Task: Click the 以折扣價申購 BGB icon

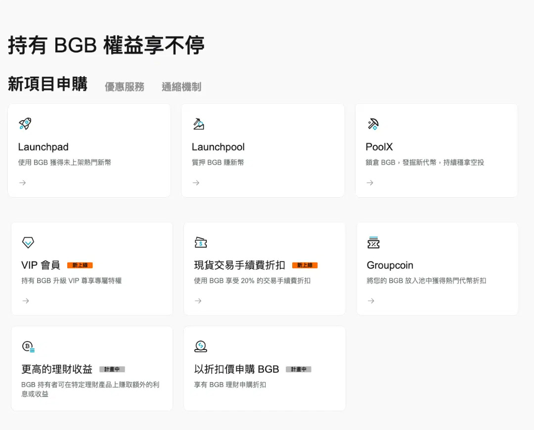Action: point(201,346)
